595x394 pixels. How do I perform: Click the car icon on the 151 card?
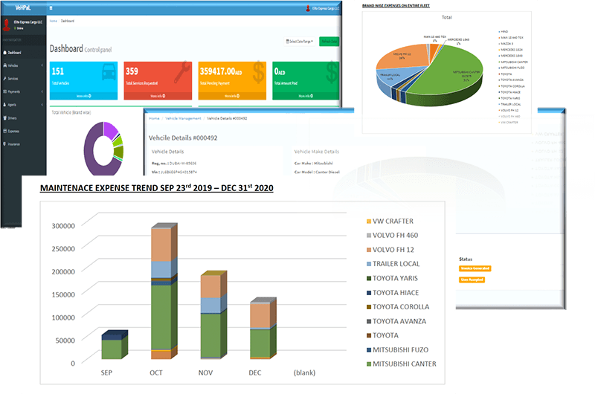pos(109,72)
